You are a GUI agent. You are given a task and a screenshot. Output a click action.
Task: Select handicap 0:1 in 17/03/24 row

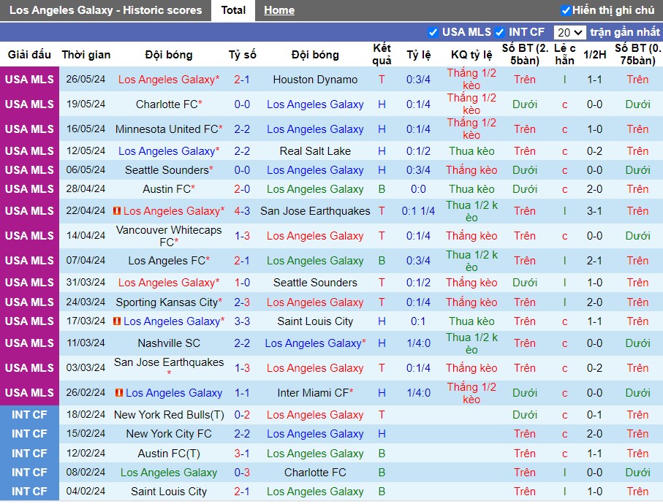(x=418, y=321)
